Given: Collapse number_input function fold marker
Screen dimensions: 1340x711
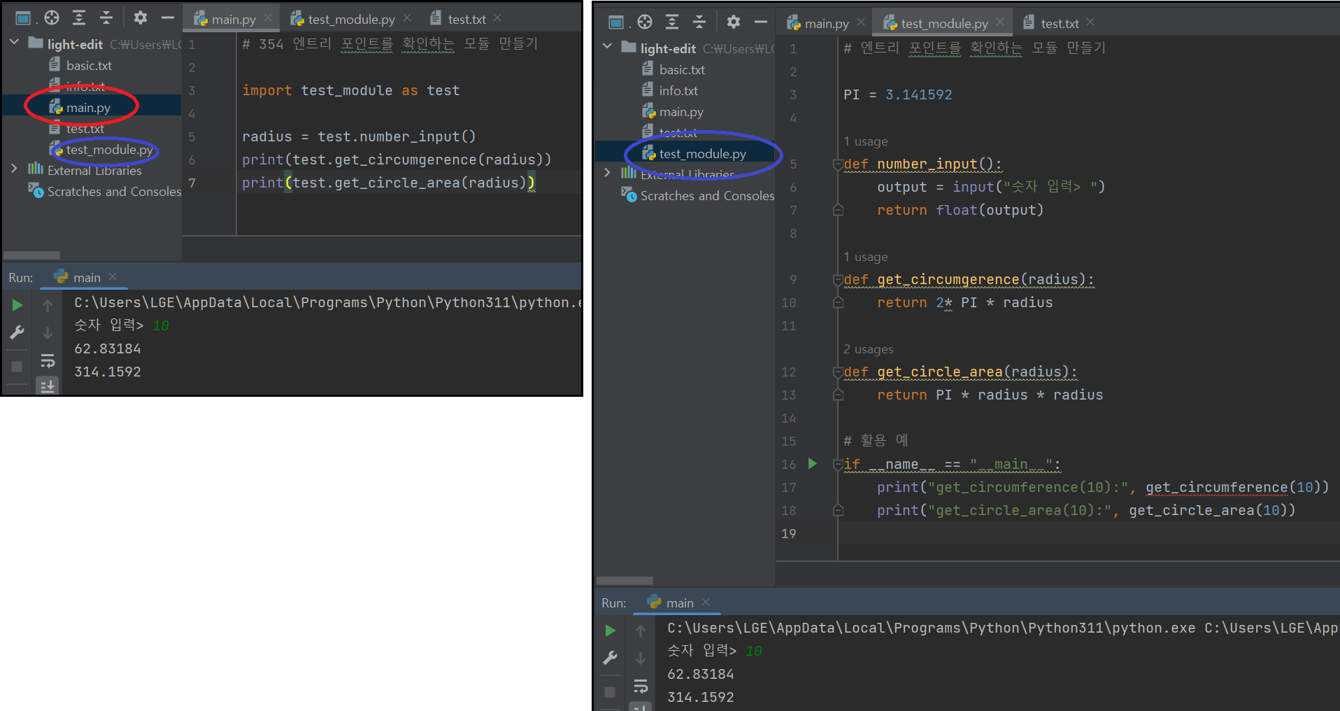Looking at the screenshot, I should [x=837, y=164].
